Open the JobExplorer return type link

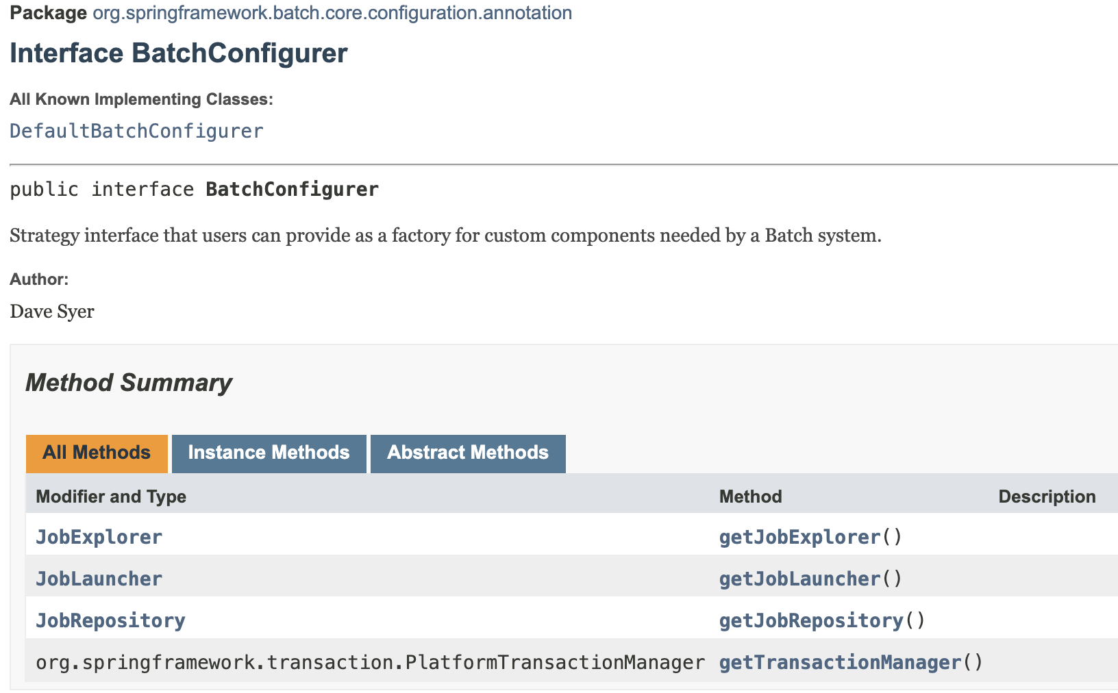click(99, 537)
